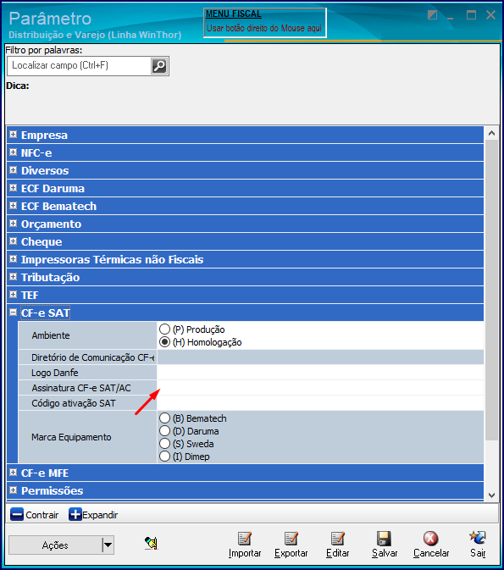This screenshot has width=504, height=570.
Task: Click the Diretório de Comunicação CF-e field
Action: coord(320,357)
